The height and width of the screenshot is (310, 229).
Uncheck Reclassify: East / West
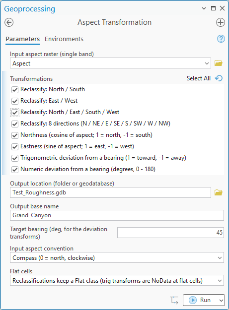(15, 101)
